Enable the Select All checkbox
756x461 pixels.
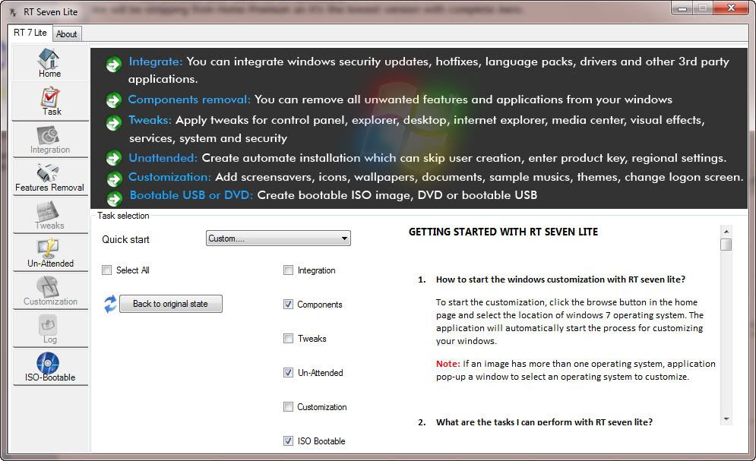(x=106, y=270)
